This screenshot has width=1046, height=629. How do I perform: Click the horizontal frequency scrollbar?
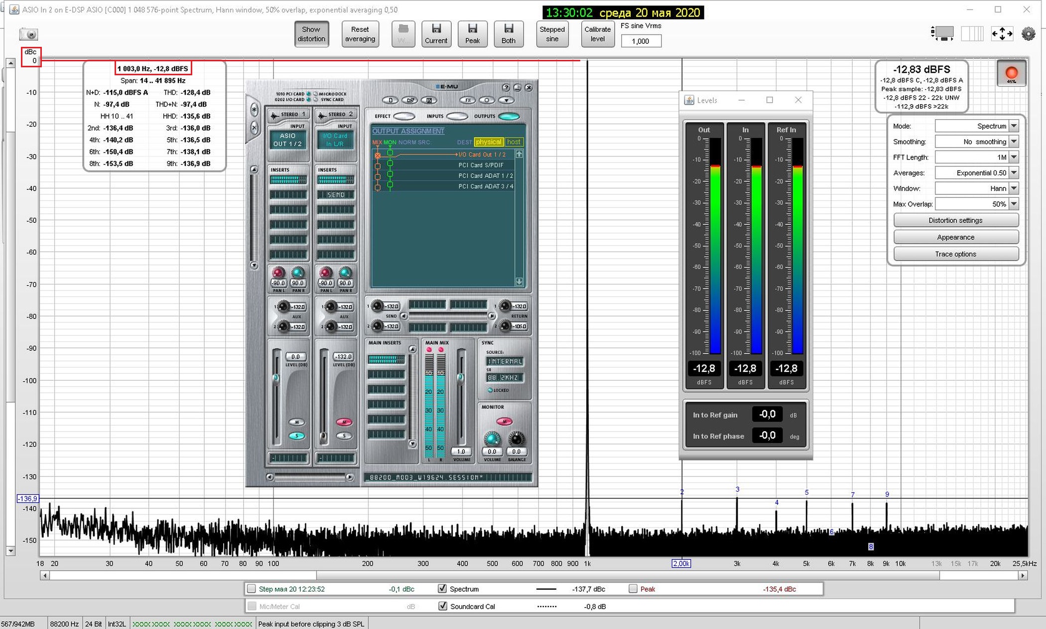[533, 575]
